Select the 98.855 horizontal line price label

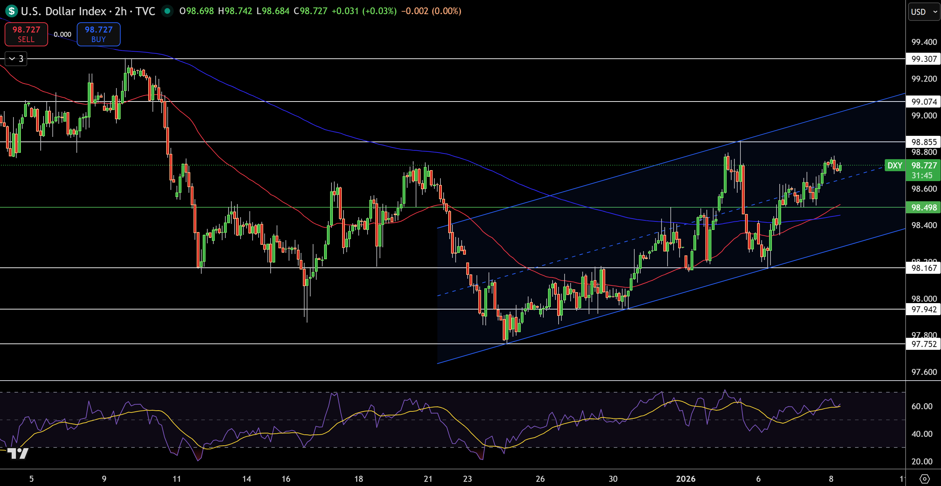click(923, 142)
